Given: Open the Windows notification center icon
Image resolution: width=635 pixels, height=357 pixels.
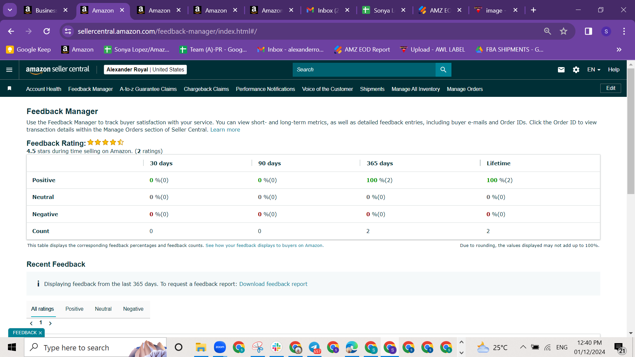Looking at the screenshot, I should pyautogui.click(x=620, y=348).
